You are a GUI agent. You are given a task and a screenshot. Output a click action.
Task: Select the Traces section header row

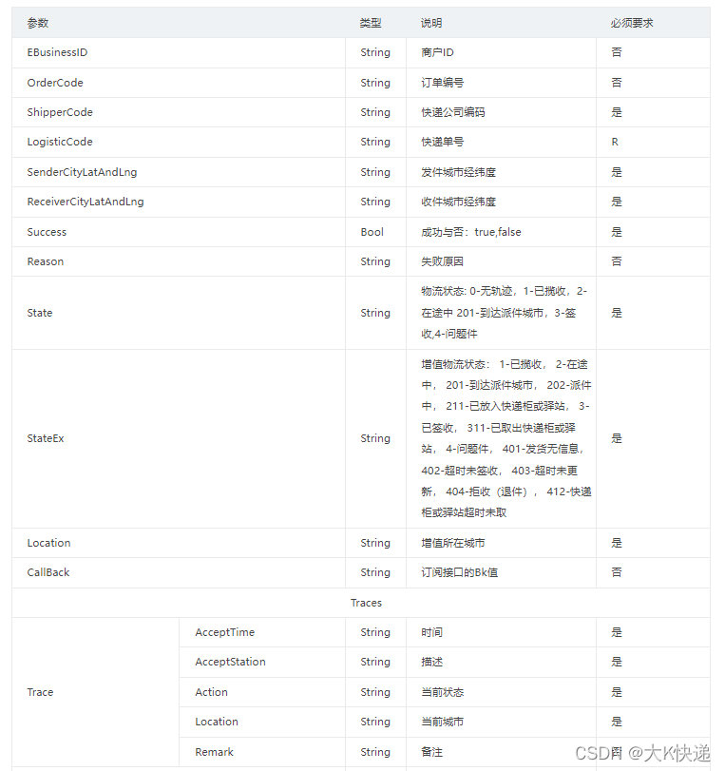[361, 603]
